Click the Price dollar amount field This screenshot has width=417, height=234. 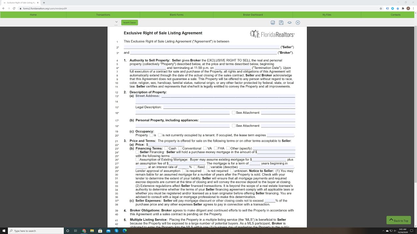coord(167,145)
